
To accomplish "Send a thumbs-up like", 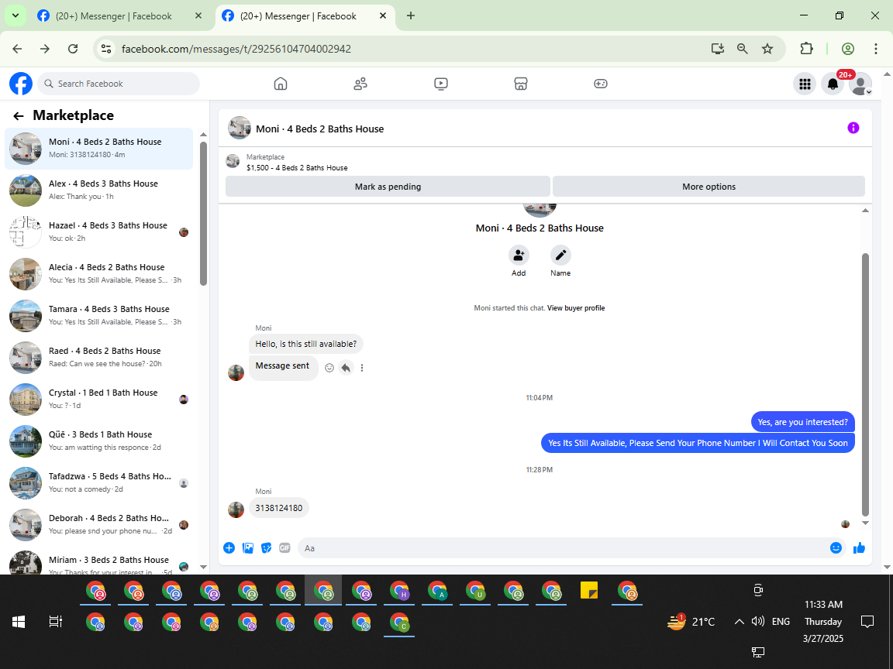I will tap(860, 548).
